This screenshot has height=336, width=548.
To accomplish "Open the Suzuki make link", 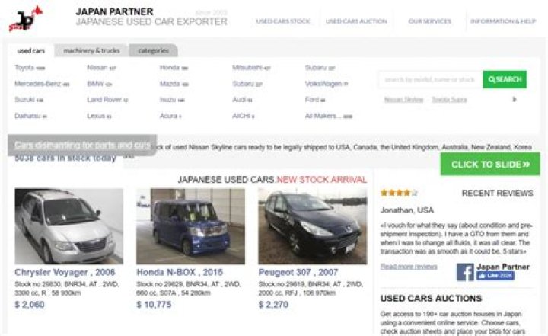I will pos(29,100).
